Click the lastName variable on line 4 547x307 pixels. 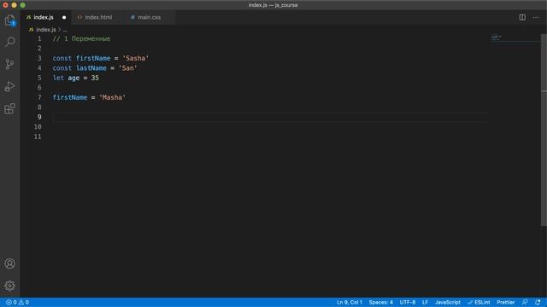click(91, 68)
